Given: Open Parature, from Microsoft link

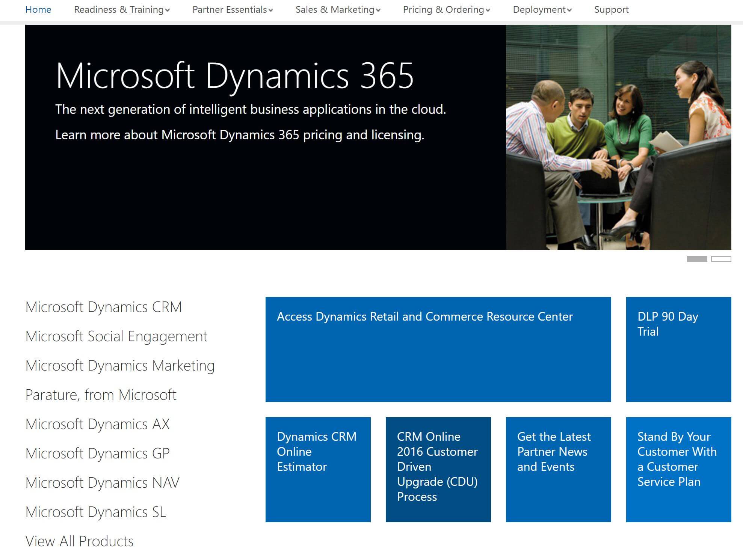Looking at the screenshot, I should click(x=101, y=395).
